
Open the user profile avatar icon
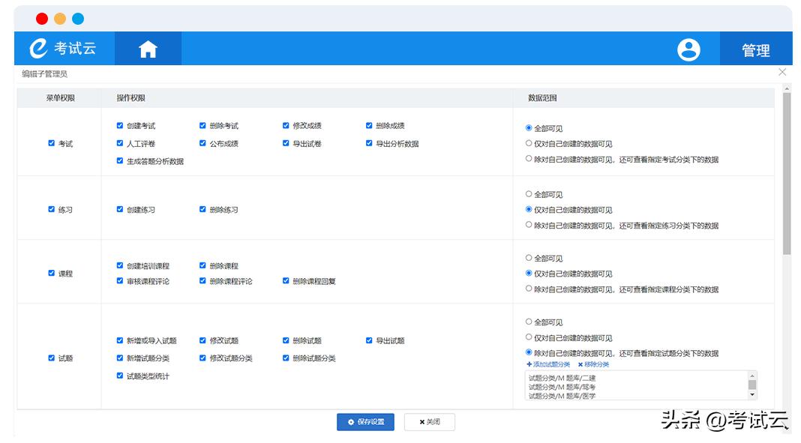click(x=688, y=49)
